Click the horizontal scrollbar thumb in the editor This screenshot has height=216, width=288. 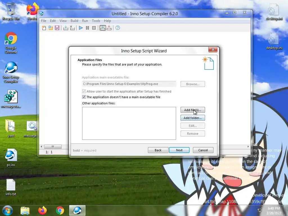point(53,147)
